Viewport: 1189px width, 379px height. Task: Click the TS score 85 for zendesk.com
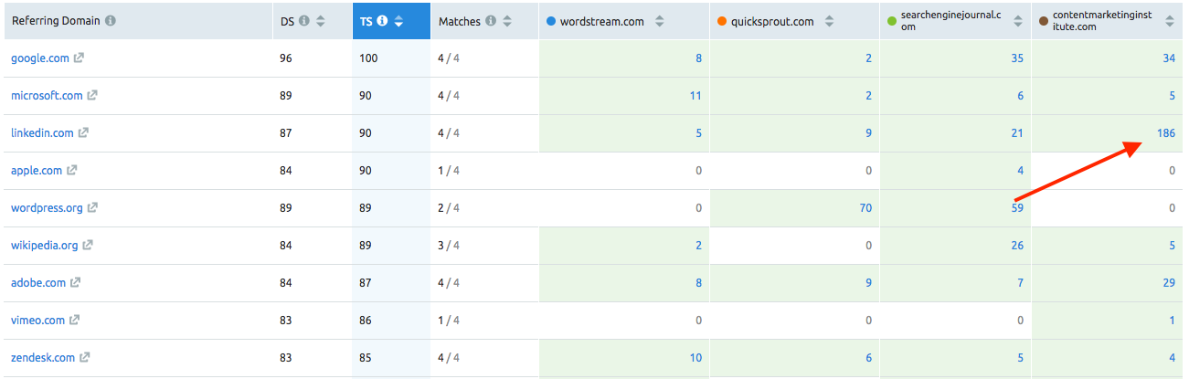365,358
